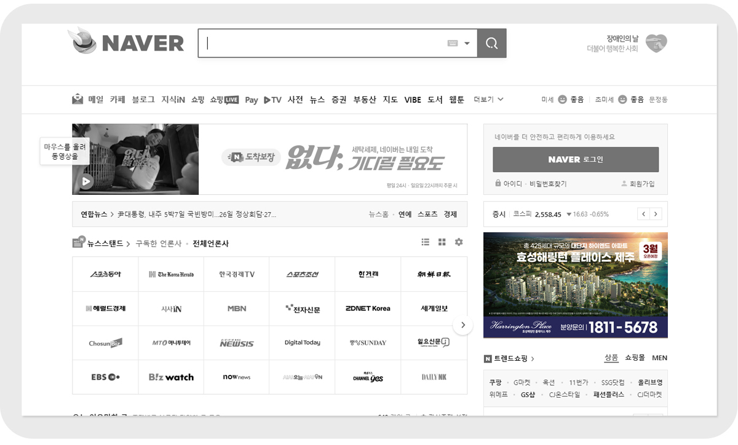Screen dimensions: 738x445
Task: Open DAILY NK press logo
Action: [x=434, y=377]
